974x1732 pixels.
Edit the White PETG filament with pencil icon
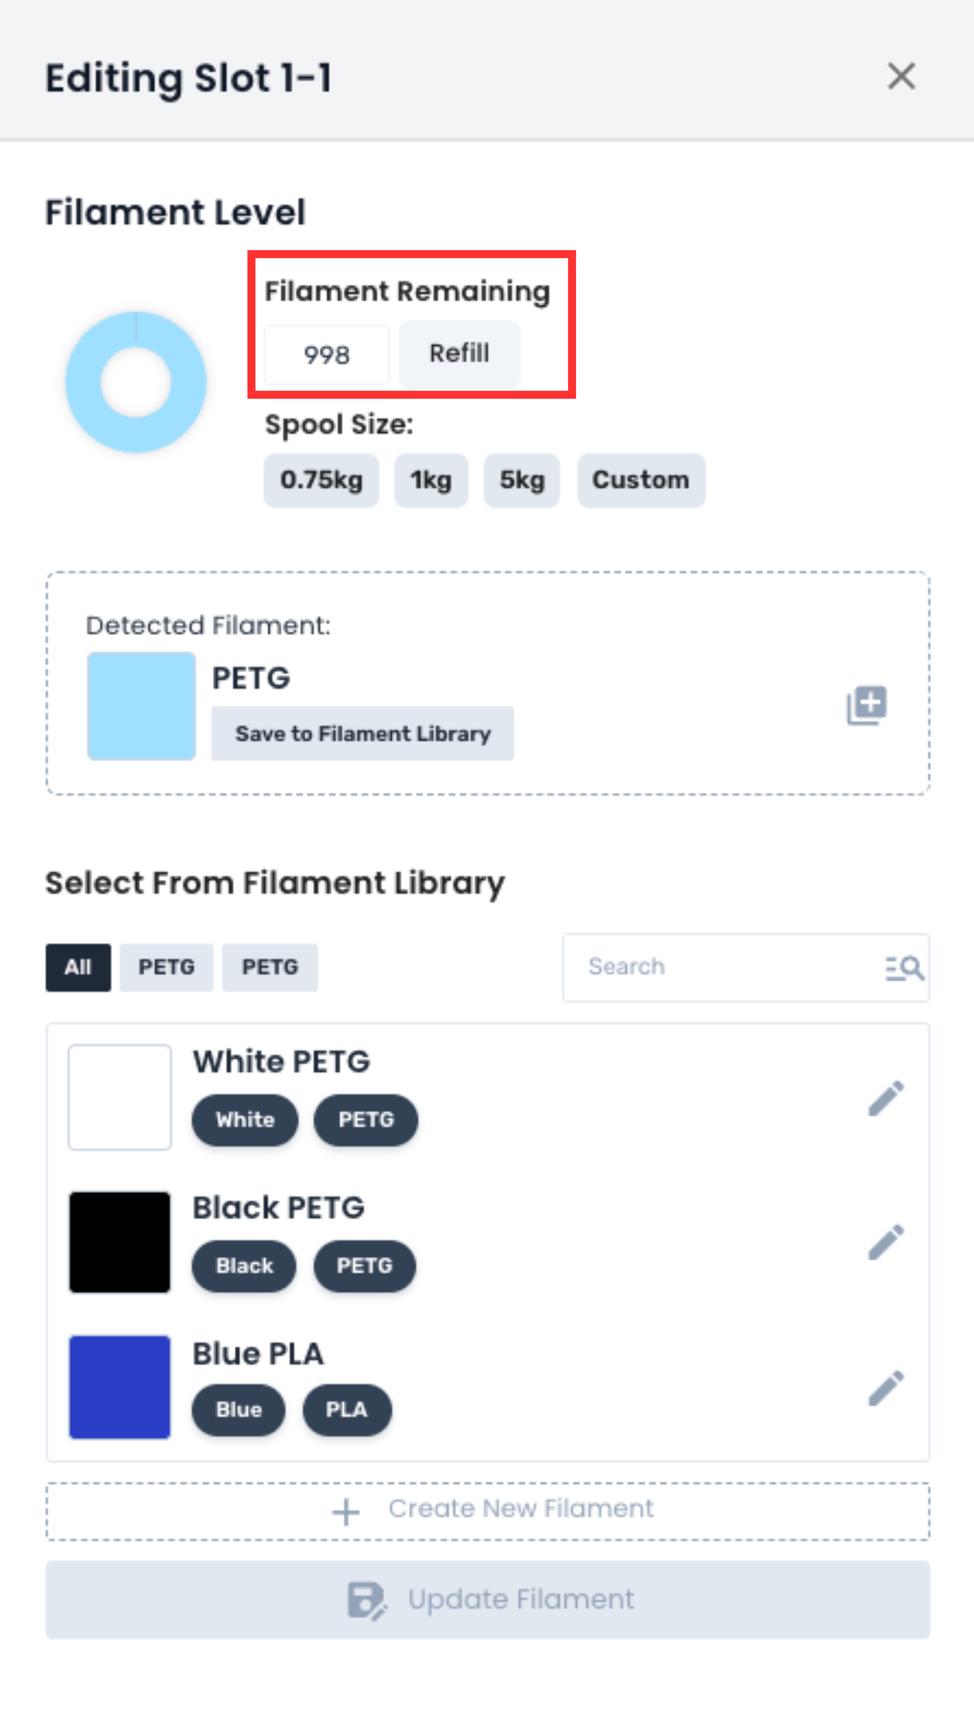click(885, 1099)
